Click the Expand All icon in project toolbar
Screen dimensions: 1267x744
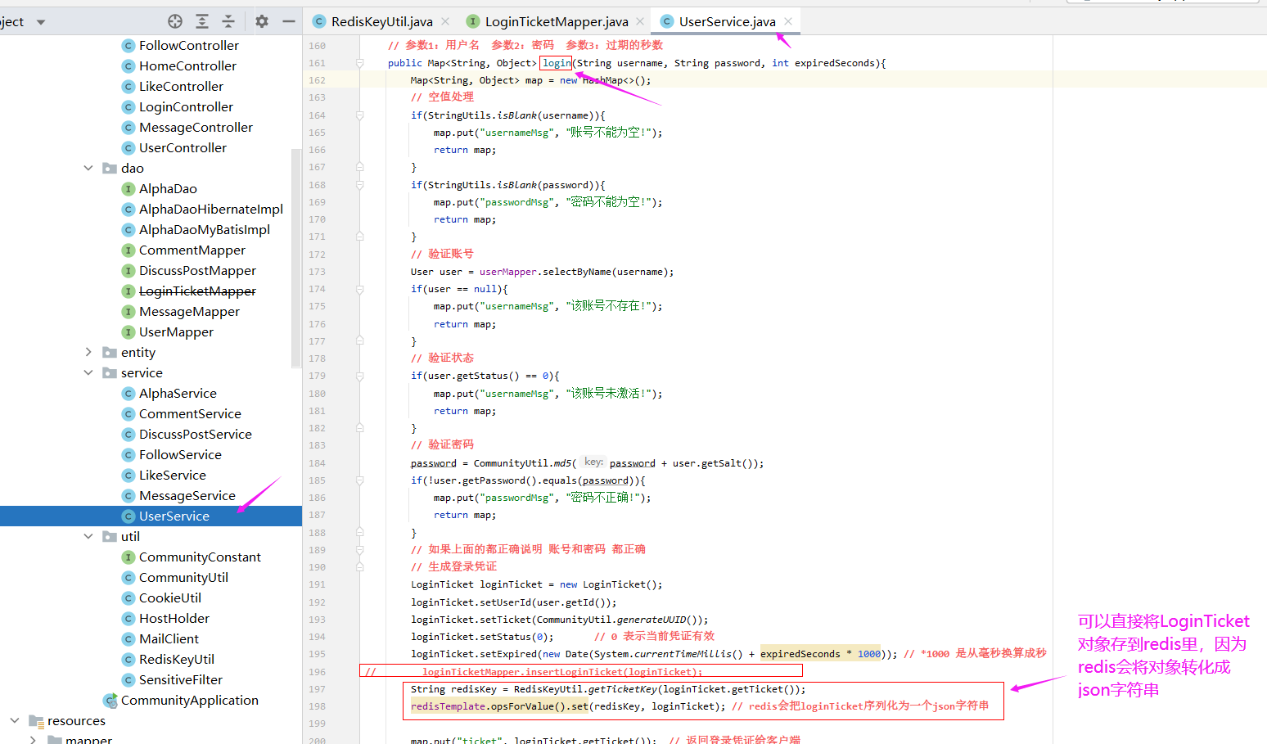(202, 21)
